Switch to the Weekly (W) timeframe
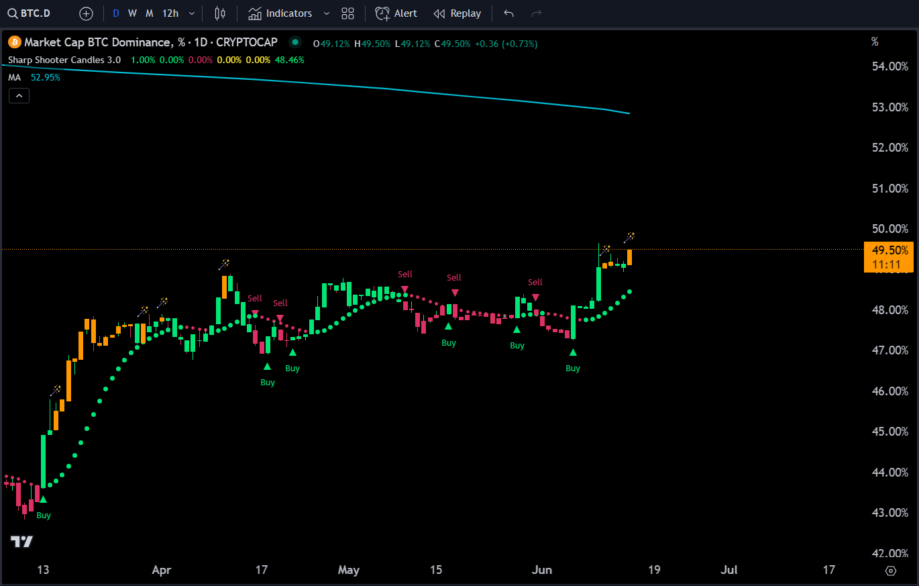 point(131,13)
